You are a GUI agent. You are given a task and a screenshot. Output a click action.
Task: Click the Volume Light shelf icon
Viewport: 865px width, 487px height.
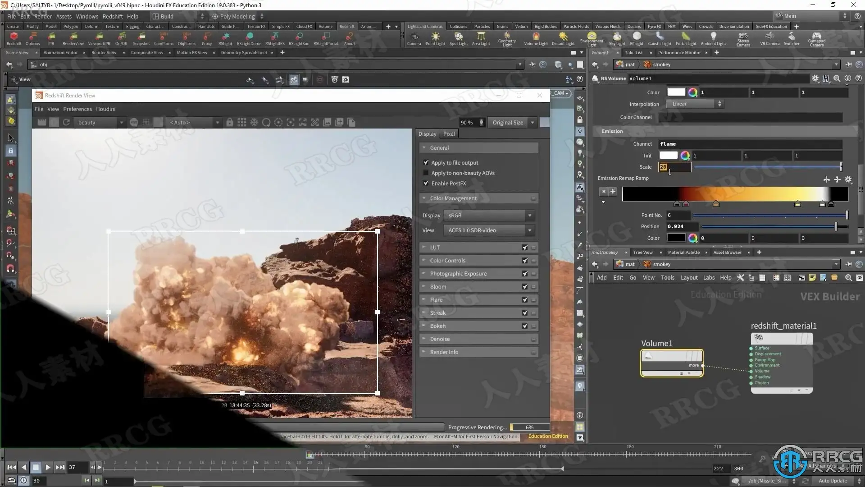click(536, 37)
